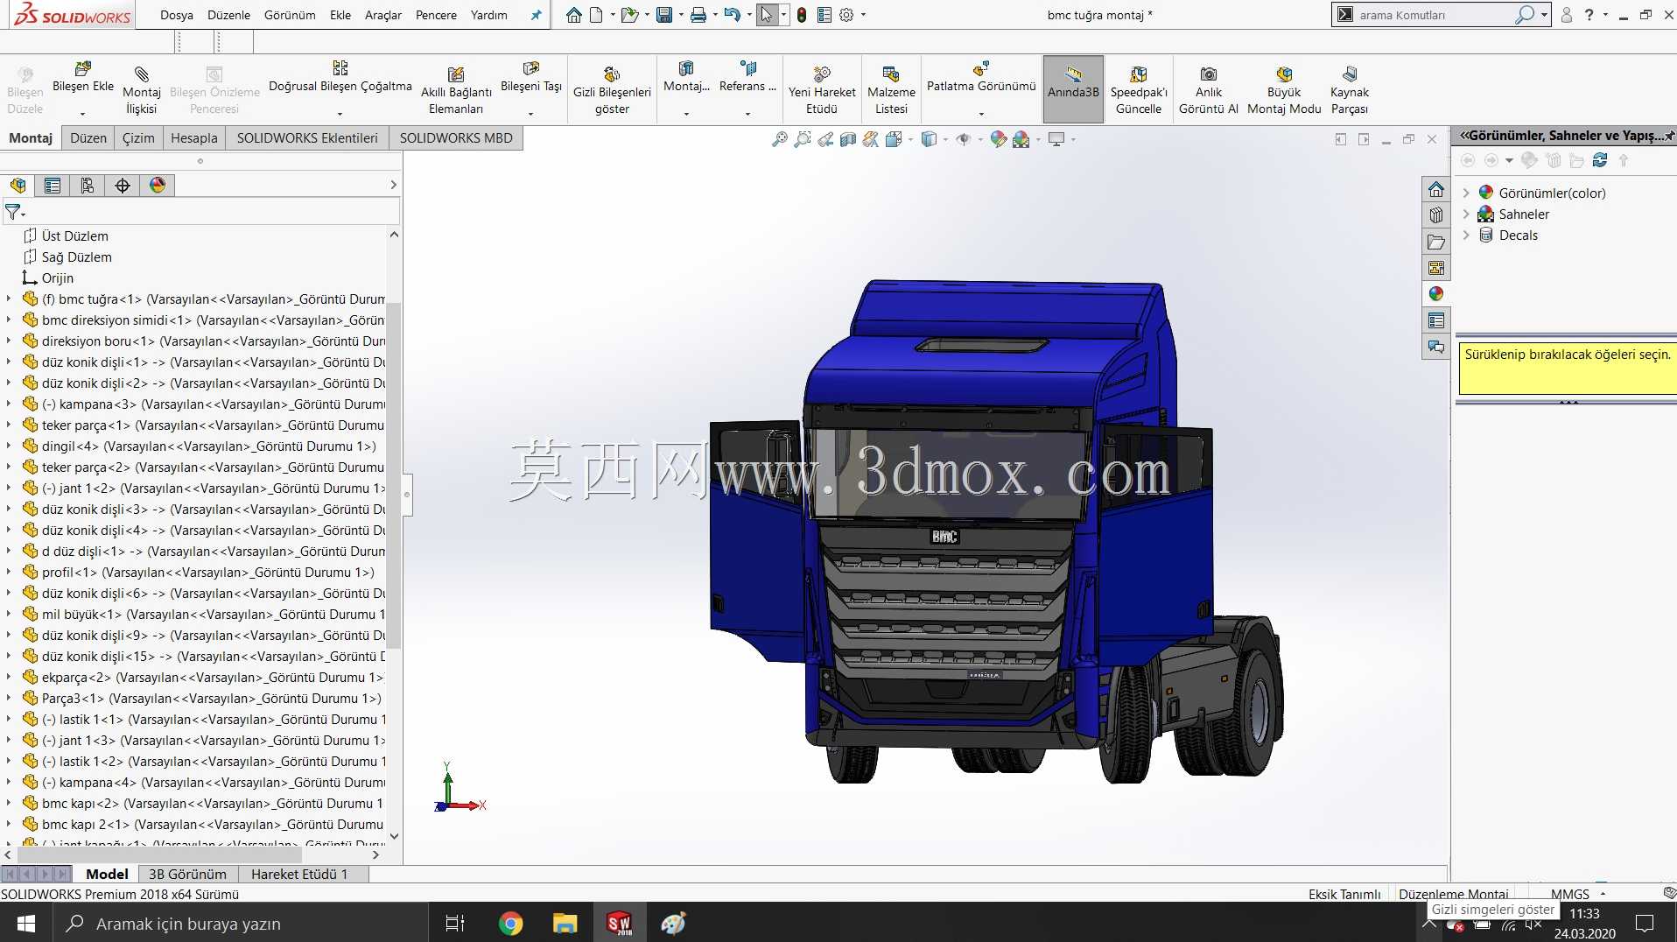Start a Yeni Hareket Etüdü motion study
The width and height of the screenshot is (1677, 942).
[x=822, y=89]
